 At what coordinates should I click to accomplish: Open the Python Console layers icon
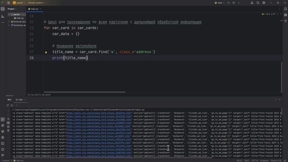(x=3, y=131)
